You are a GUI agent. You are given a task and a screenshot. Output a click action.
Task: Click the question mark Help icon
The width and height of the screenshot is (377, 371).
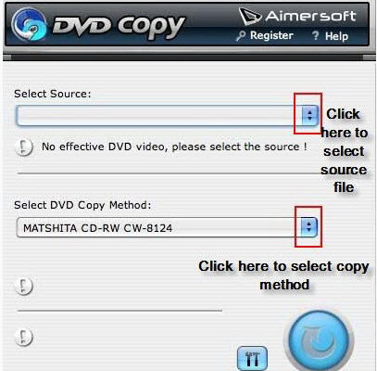point(315,35)
